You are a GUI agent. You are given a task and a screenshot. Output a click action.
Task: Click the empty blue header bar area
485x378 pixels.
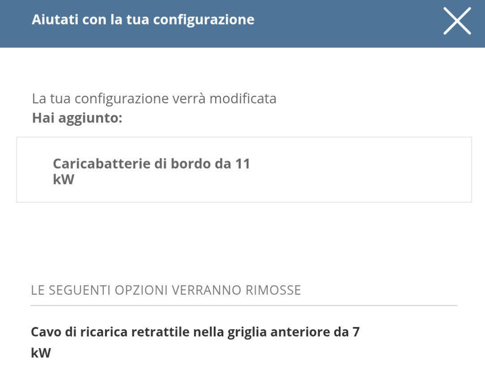(349, 23)
